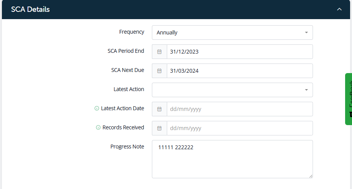This screenshot has height=189, width=352.
Task: Open the Records Received calendar icon
Action: coord(160,128)
